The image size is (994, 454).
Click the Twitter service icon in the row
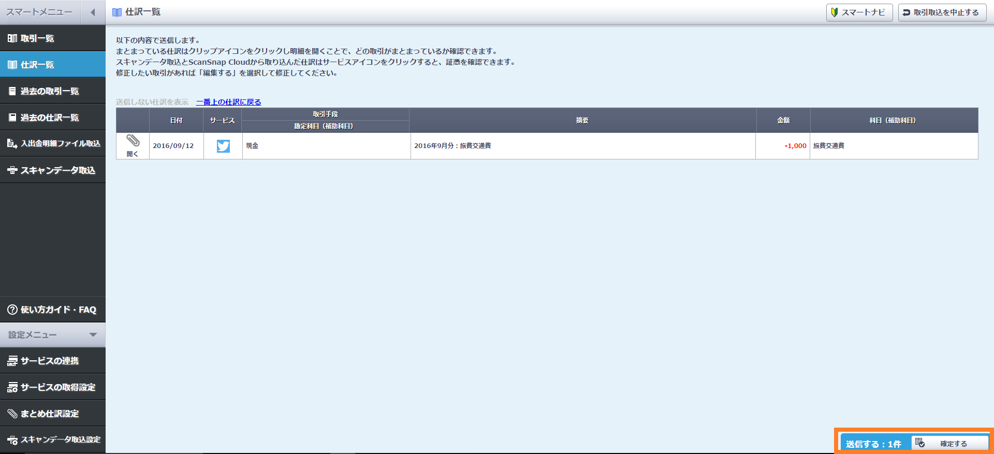click(223, 146)
